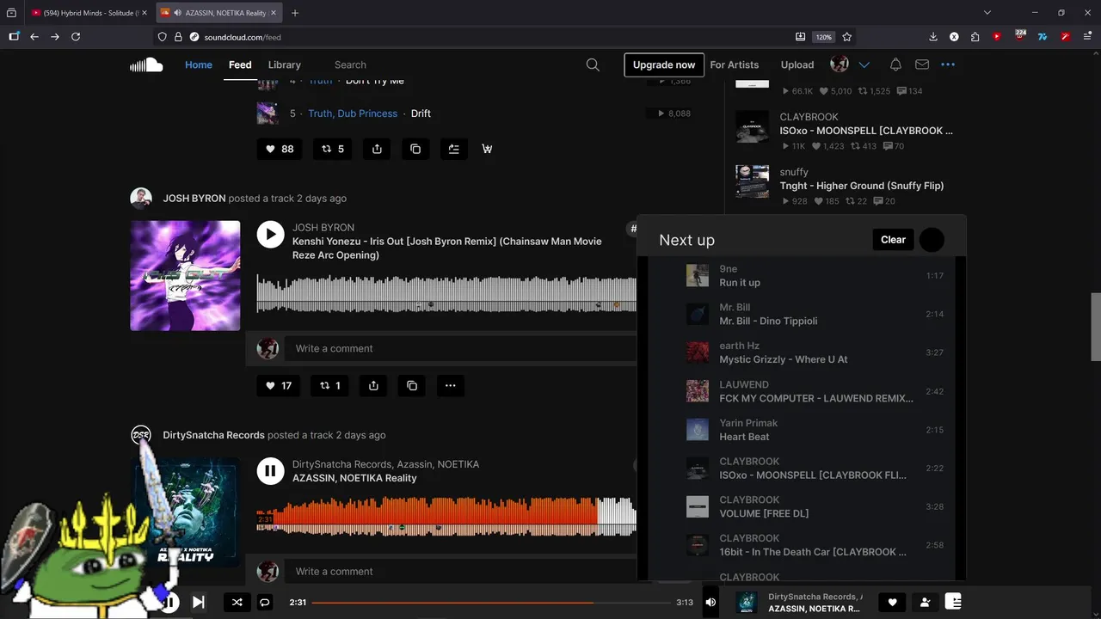Screen dimensions: 1101x619
Task: Open the For Artists link
Action: tap(735, 64)
